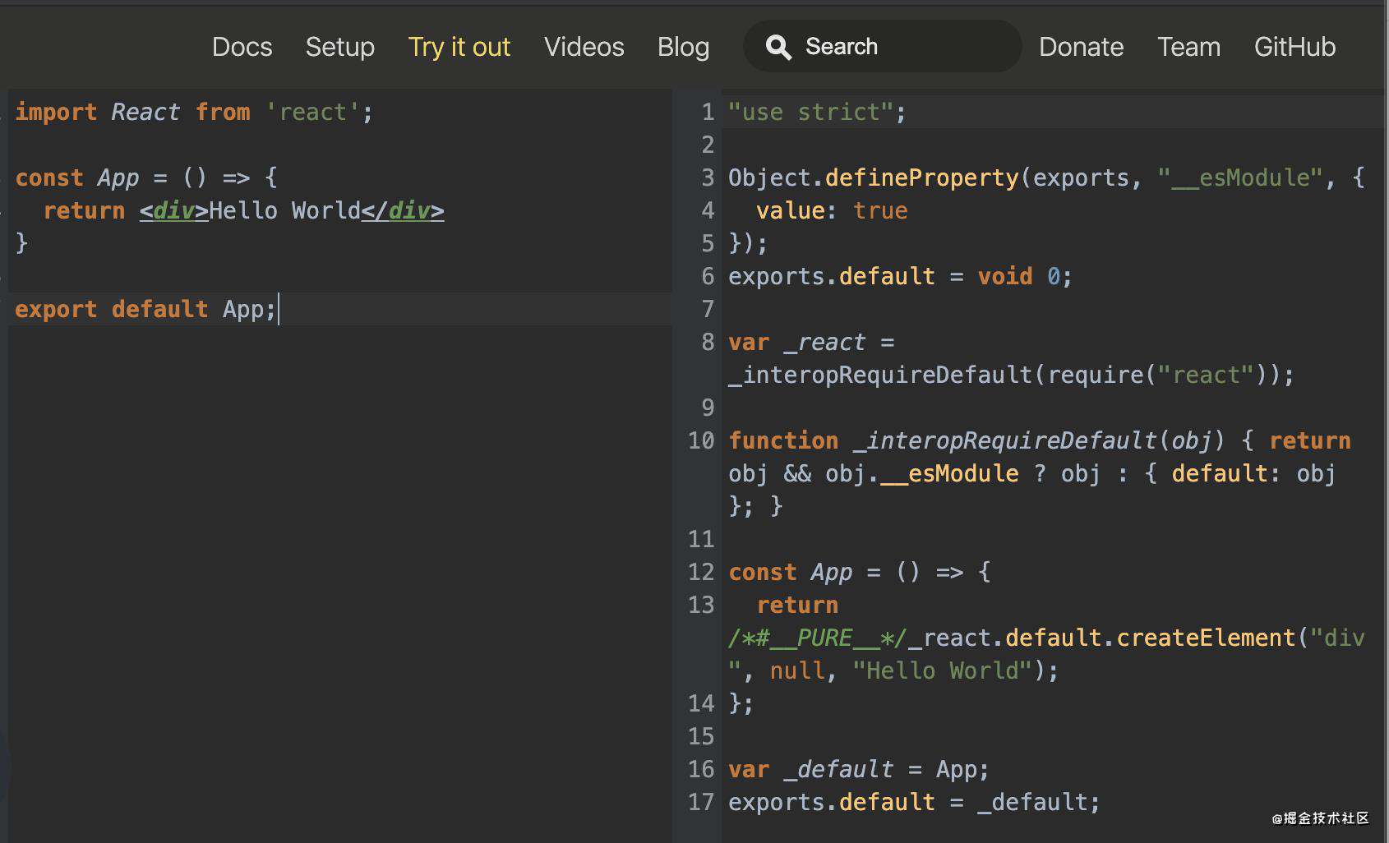The image size is (1389, 843).
Task: Click line number 17 in output gutter
Action: click(701, 802)
